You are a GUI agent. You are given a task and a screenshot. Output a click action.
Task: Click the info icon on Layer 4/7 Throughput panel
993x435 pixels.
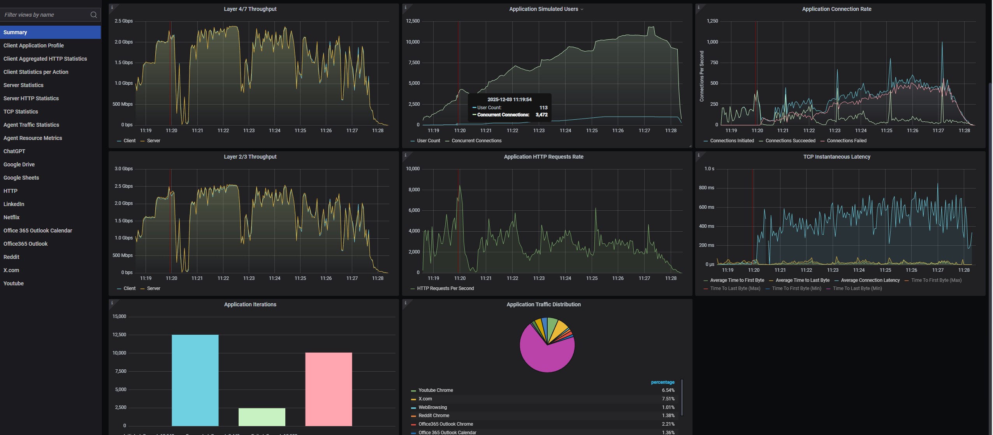112,7
